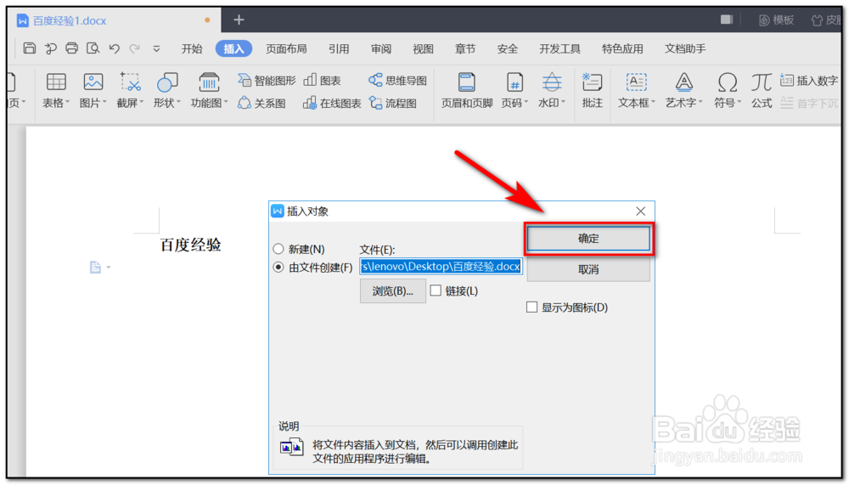This screenshot has width=849, height=485.
Task: Open the Text box (文本框) dropdown arrow
Action: point(653,103)
